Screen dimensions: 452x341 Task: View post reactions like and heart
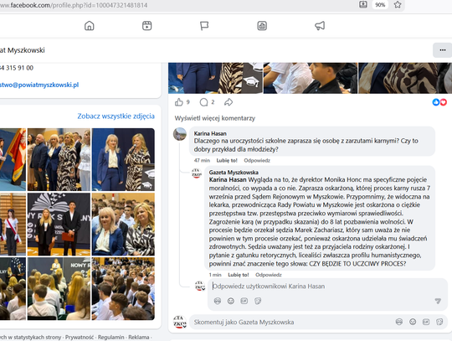click(x=439, y=102)
